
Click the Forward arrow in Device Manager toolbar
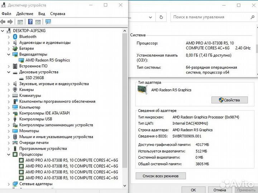[10, 22]
